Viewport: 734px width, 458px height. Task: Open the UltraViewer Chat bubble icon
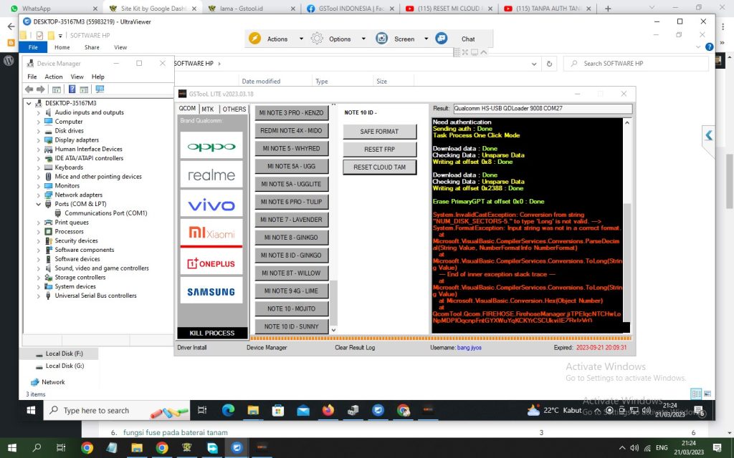point(441,39)
